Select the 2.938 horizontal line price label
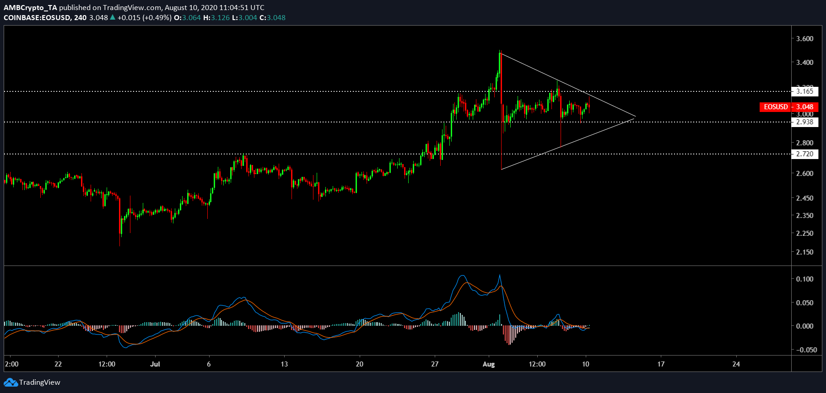The height and width of the screenshot is (393, 826). [x=804, y=122]
